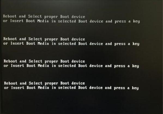The width and height of the screenshot is (163, 114).
Task: Click the word Reboot in the second message
Action: (10, 39)
